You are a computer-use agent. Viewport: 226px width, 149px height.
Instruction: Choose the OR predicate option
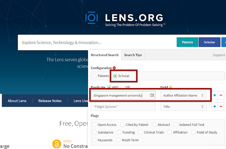(x=122, y=87)
